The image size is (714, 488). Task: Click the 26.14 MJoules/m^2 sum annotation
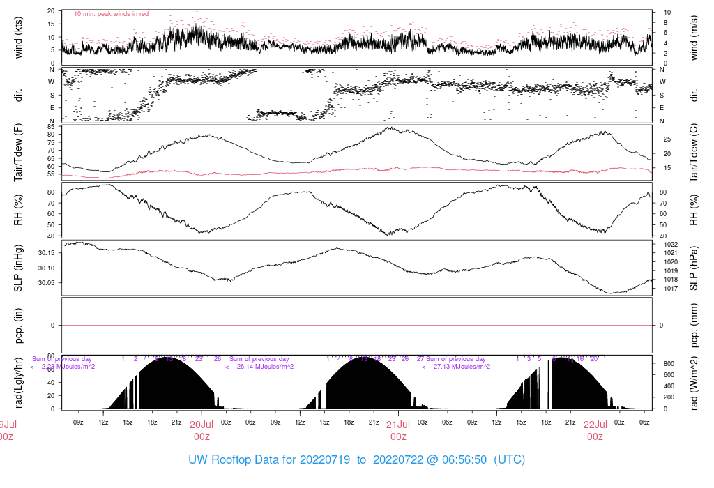point(259,367)
